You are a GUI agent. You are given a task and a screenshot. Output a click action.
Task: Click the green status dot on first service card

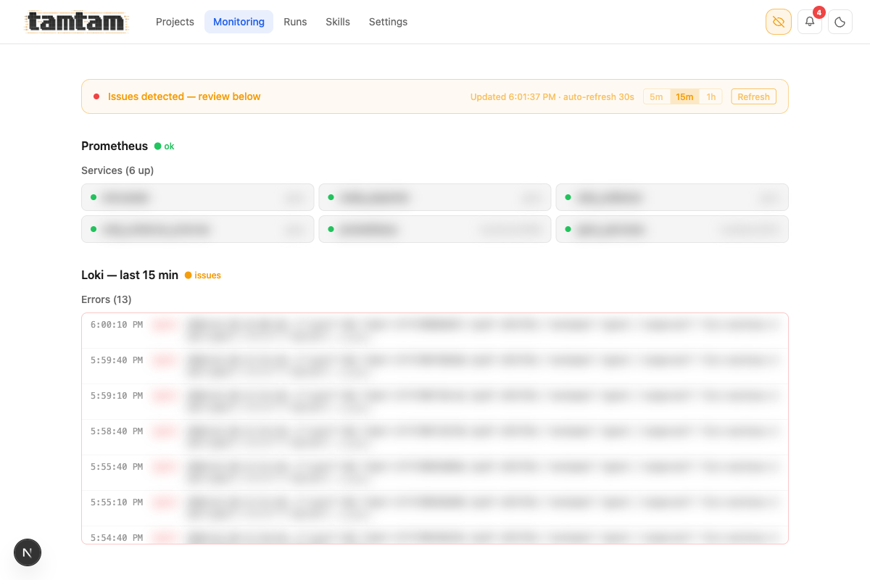[x=92, y=196]
